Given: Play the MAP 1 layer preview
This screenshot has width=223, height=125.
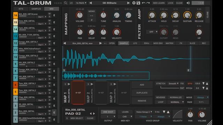Looking at the screenshot, I should [69, 84].
